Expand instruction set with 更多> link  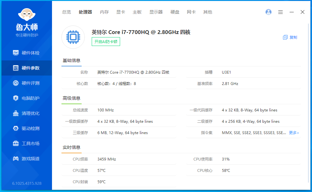[x=294, y=133]
